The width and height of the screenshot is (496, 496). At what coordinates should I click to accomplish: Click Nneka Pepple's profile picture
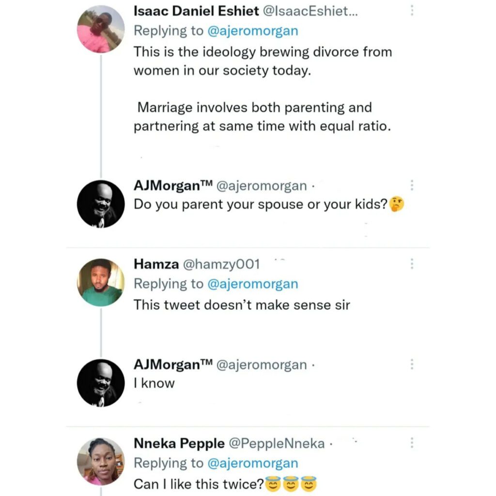click(x=101, y=462)
